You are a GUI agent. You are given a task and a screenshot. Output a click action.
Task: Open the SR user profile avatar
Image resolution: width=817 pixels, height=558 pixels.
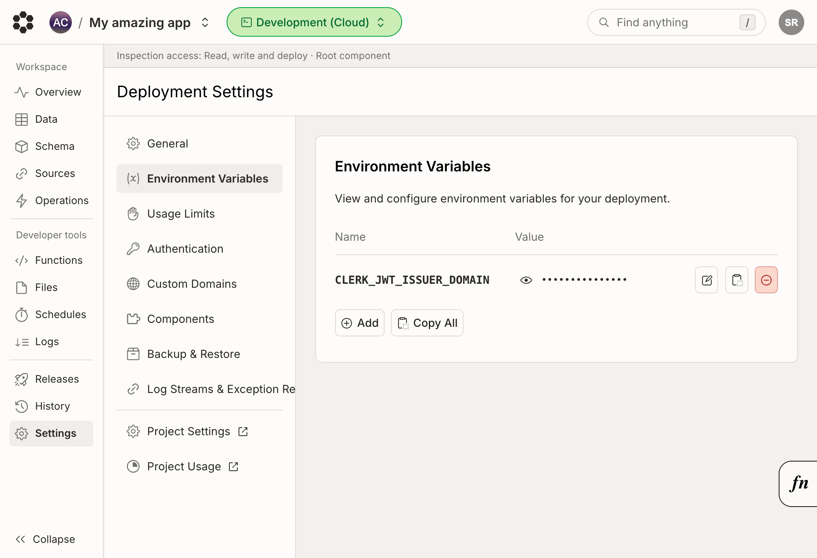click(791, 22)
